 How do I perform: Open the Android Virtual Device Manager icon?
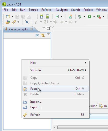tap(47, 16)
